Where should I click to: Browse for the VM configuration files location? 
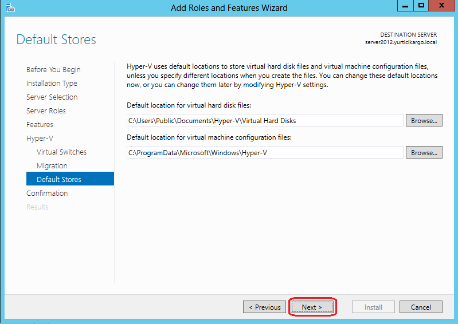click(x=424, y=152)
